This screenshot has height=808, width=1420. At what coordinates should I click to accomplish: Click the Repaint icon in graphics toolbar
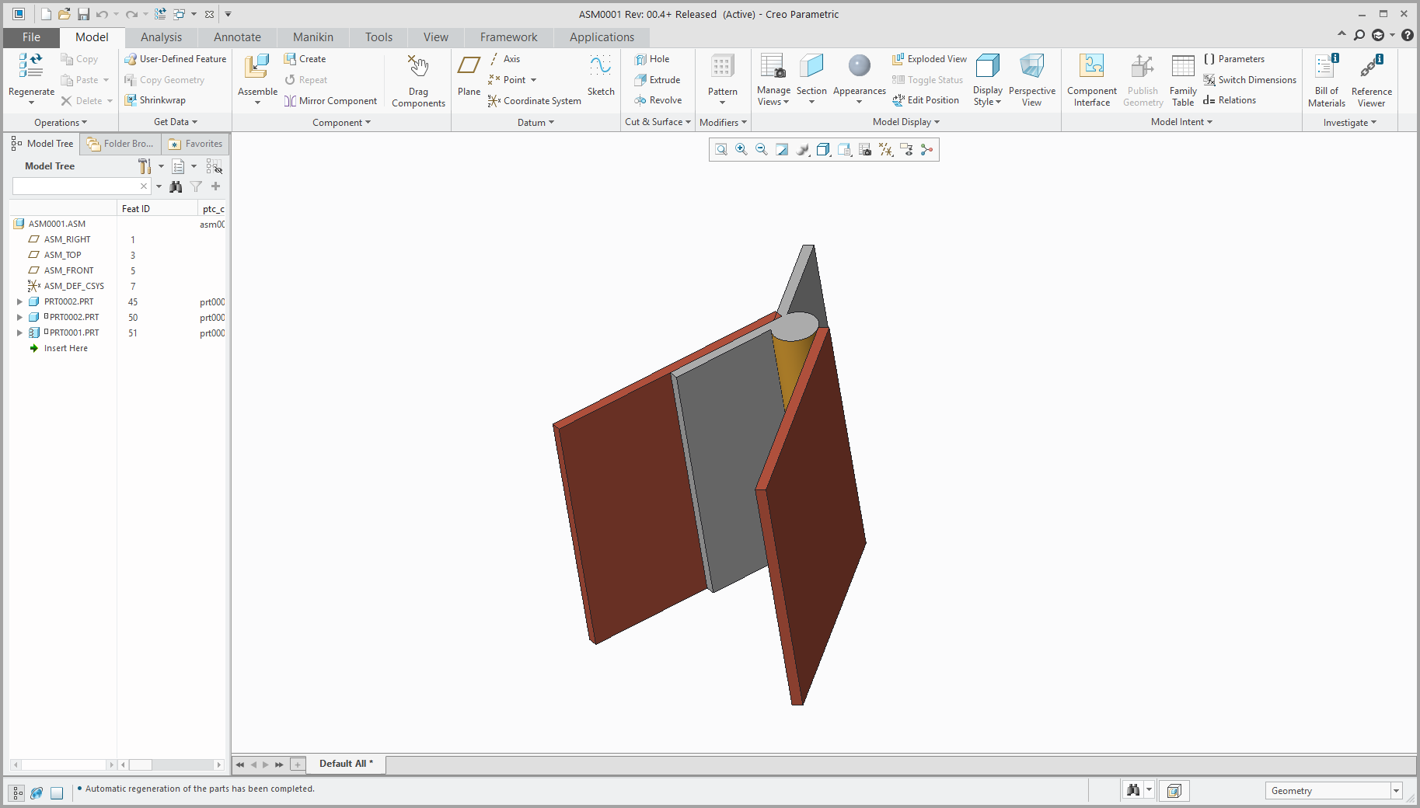pos(782,150)
